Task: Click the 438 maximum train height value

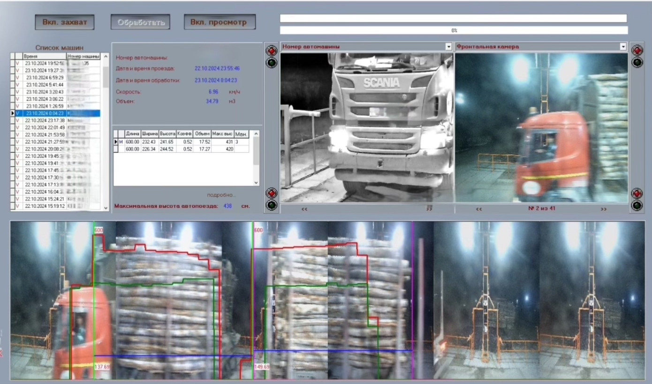Action: [228, 206]
